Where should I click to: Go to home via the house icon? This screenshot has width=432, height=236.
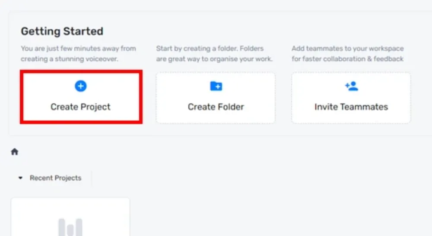(x=15, y=152)
